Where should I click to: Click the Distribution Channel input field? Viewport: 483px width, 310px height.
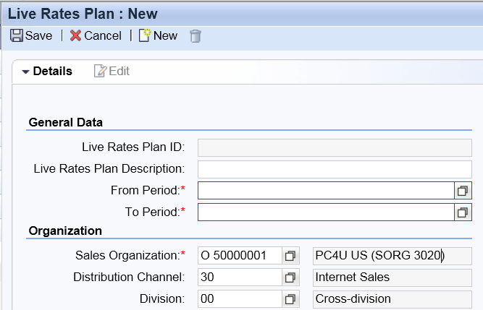point(240,277)
